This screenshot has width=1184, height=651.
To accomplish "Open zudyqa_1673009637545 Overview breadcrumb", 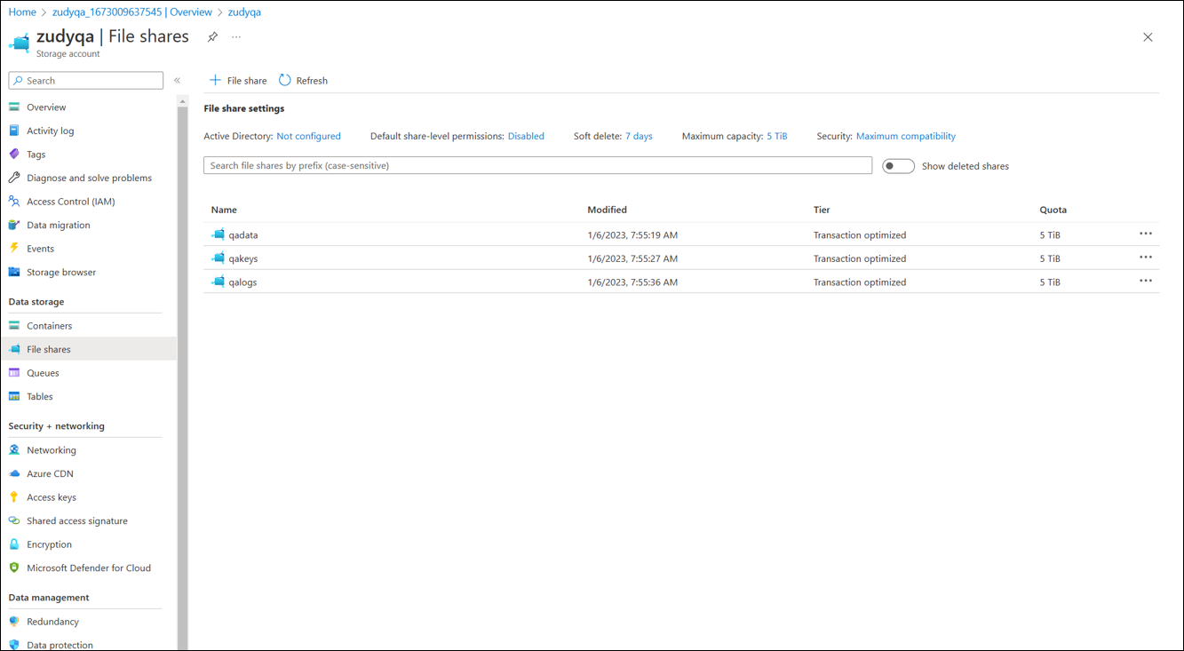I will click(132, 12).
